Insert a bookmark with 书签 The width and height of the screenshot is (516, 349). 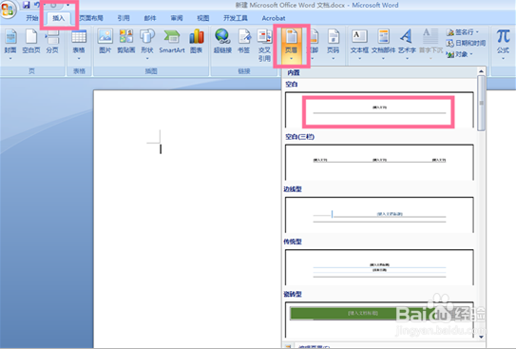click(244, 41)
